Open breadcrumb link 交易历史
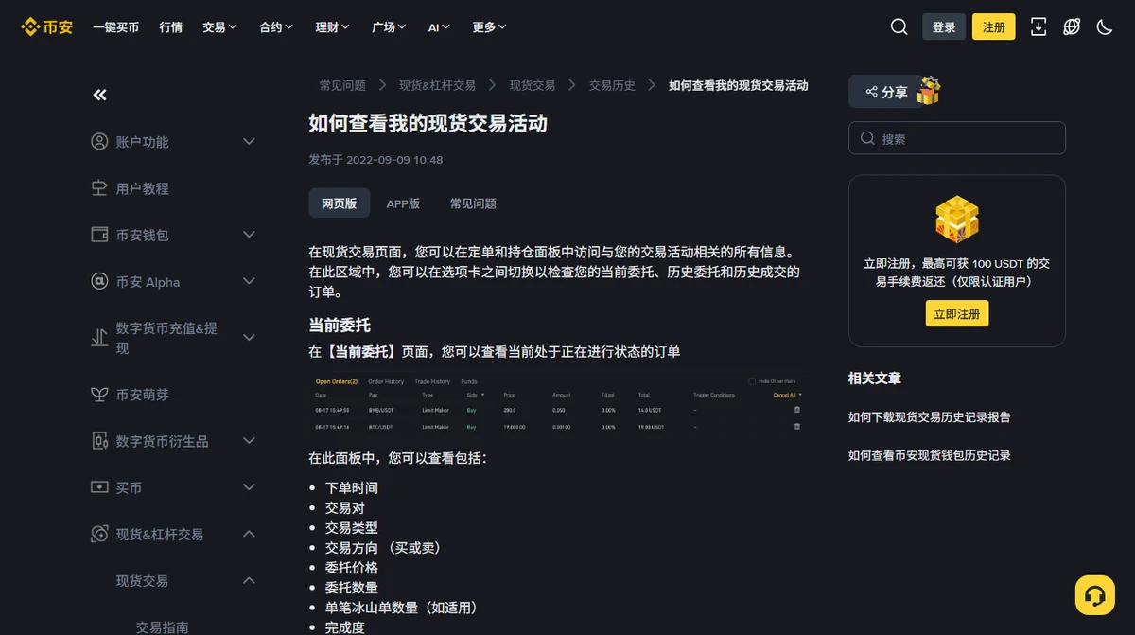Image resolution: width=1135 pixels, height=635 pixels. (x=612, y=85)
